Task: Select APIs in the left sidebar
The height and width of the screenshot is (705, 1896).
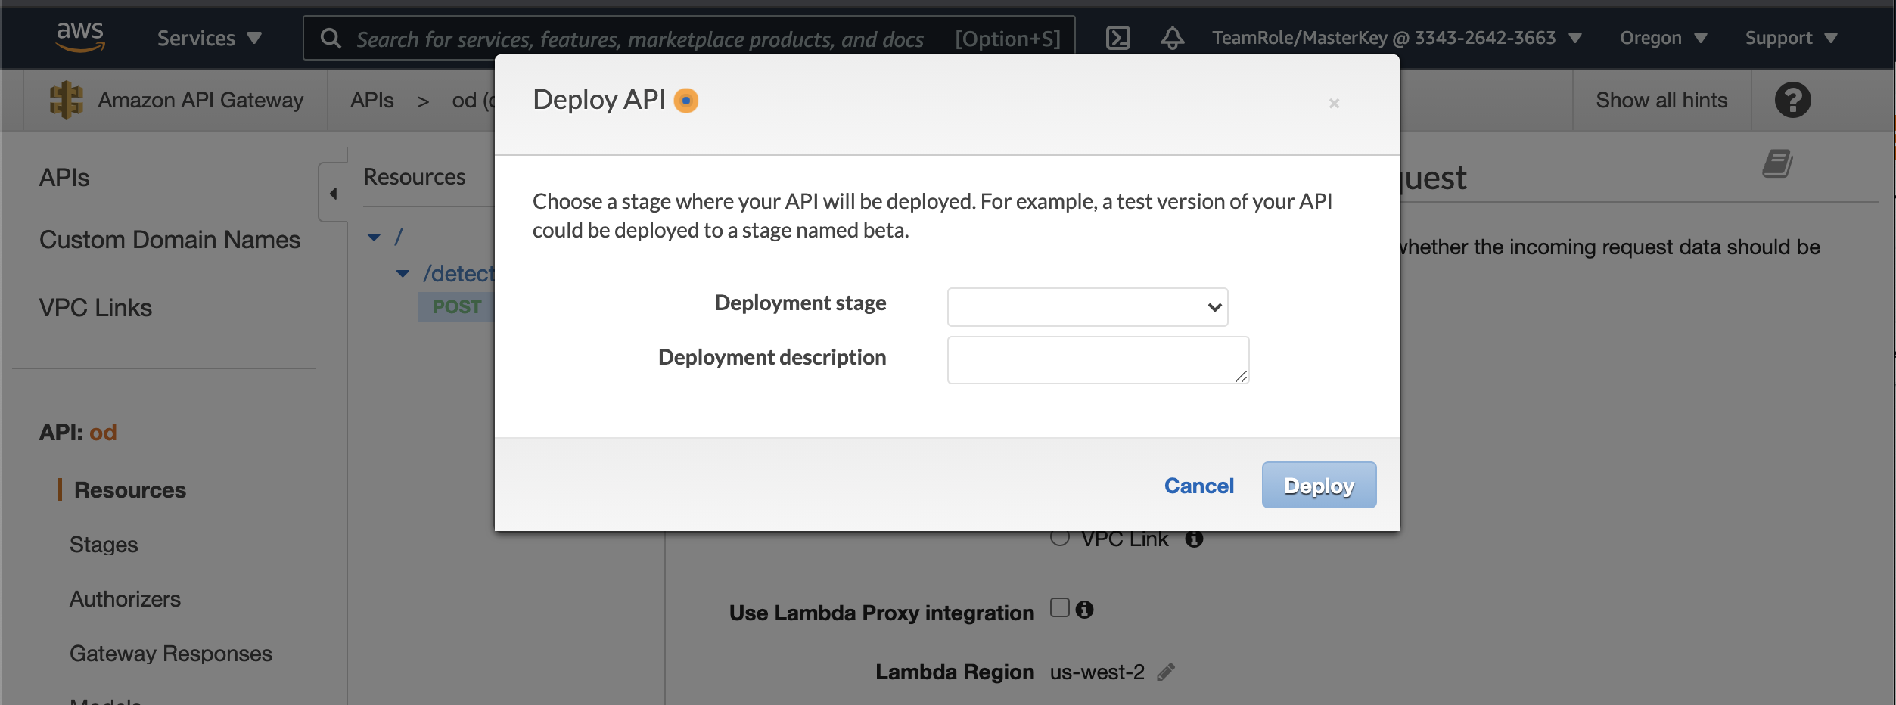Action: tap(64, 178)
